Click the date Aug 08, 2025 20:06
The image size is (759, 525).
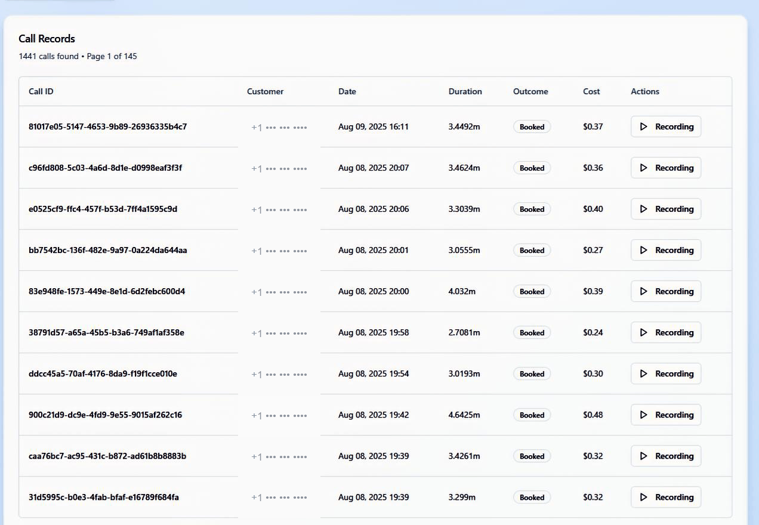[x=374, y=209]
